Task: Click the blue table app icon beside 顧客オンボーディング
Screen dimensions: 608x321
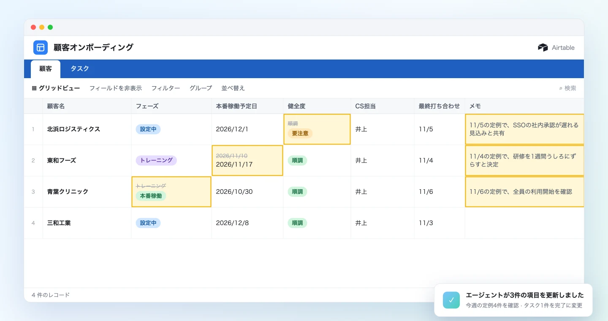Action: pos(41,47)
